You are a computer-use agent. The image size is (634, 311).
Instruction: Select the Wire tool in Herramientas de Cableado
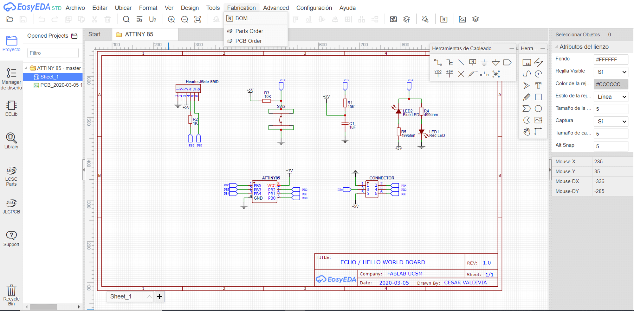pos(438,62)
